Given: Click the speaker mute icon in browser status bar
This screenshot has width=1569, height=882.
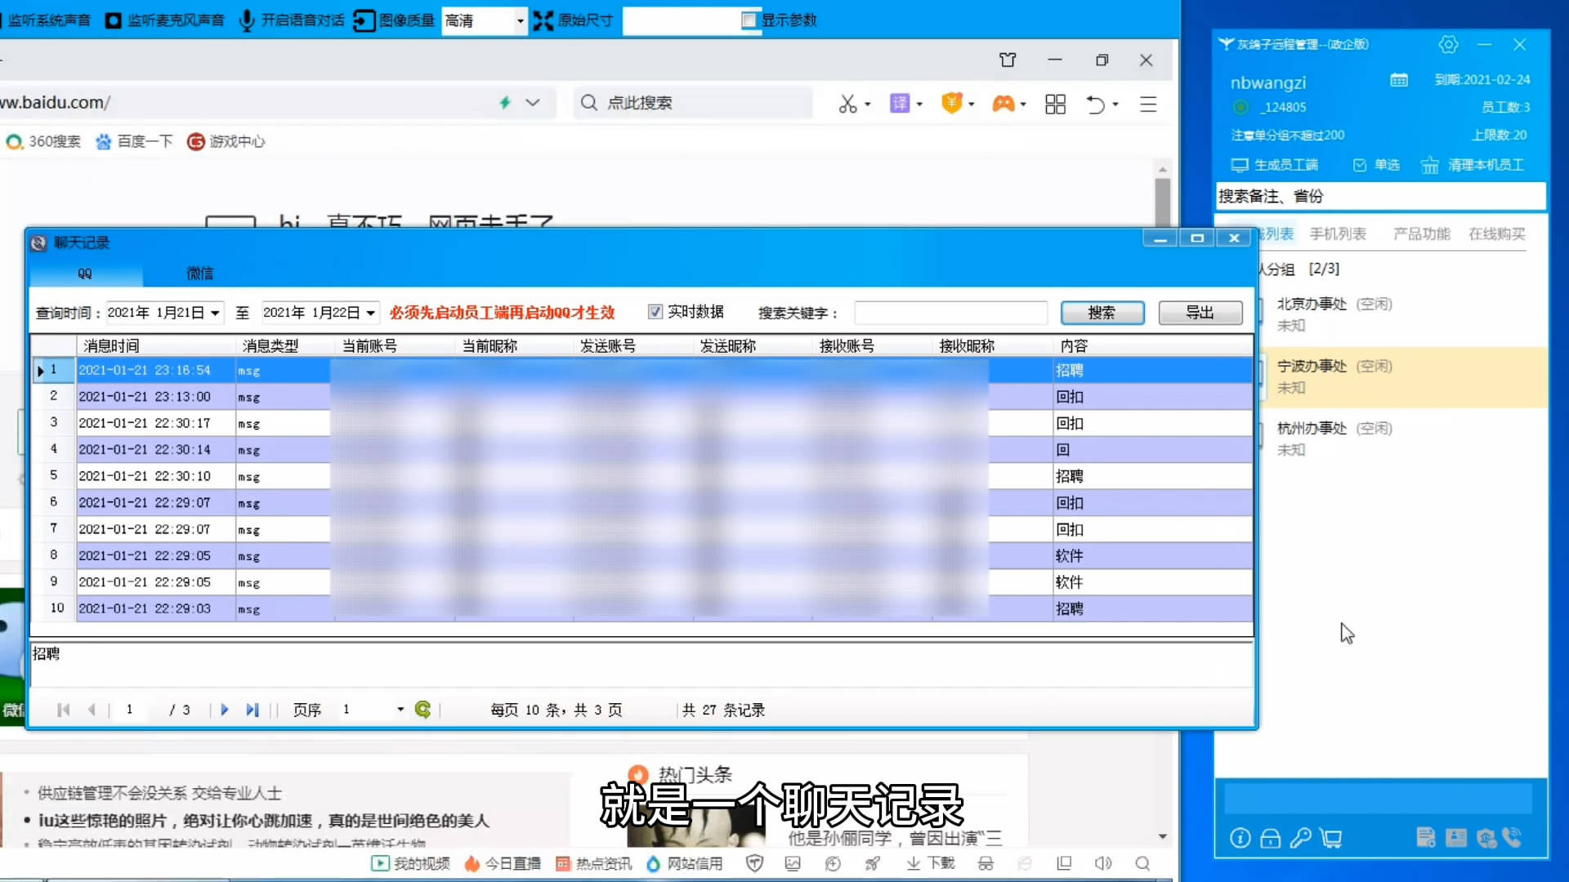Looking at the screenshot, I should (x=1103, y=863).
